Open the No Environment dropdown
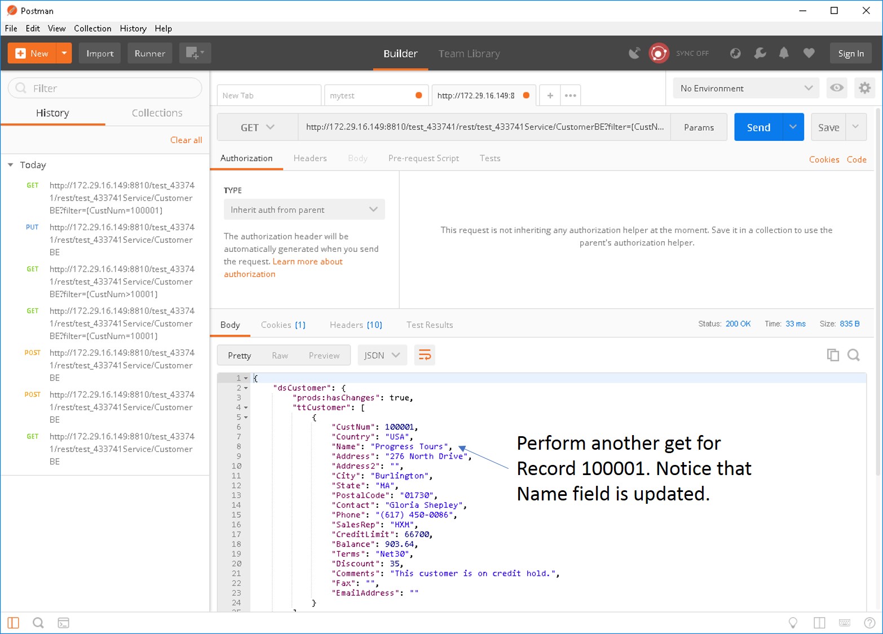The height and width of the screenshot is (634, 883). pyautogui.click(x=745, y=88)
